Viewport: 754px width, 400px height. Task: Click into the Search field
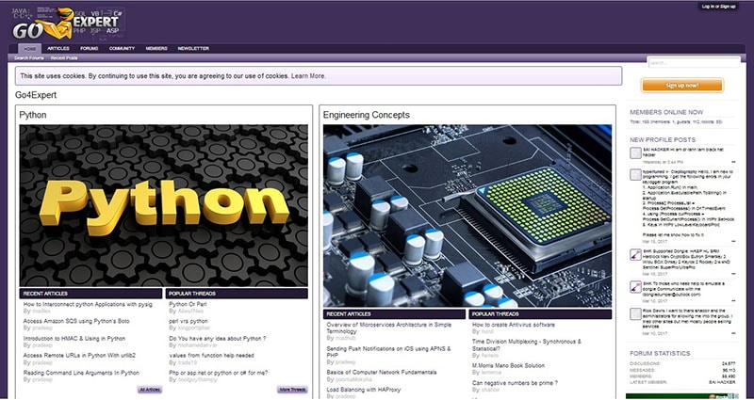pyautogui.click(x=694, y=62)
